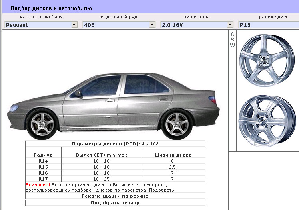Screen dimensions: 299x210
Task: Select the R15 disk radius field
Action: coord(269,25)
